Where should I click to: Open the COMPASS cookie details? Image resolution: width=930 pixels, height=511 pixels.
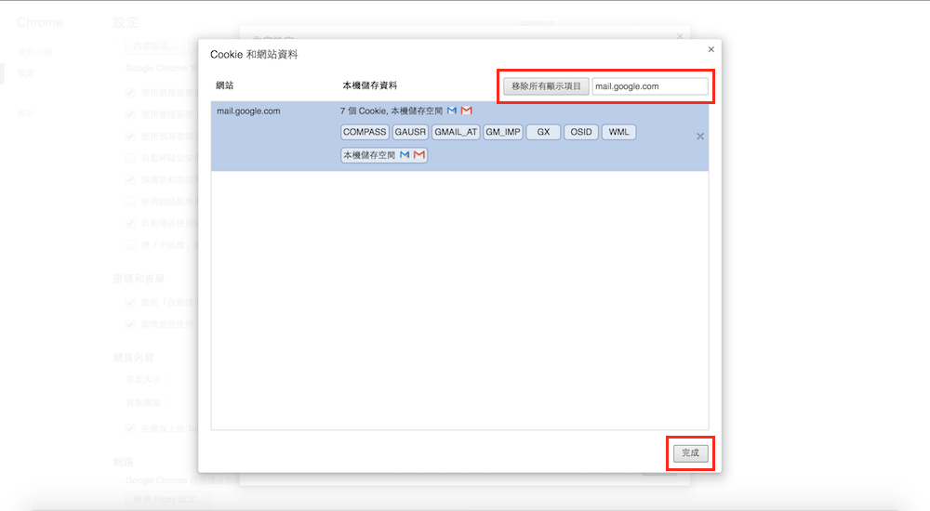365,132
